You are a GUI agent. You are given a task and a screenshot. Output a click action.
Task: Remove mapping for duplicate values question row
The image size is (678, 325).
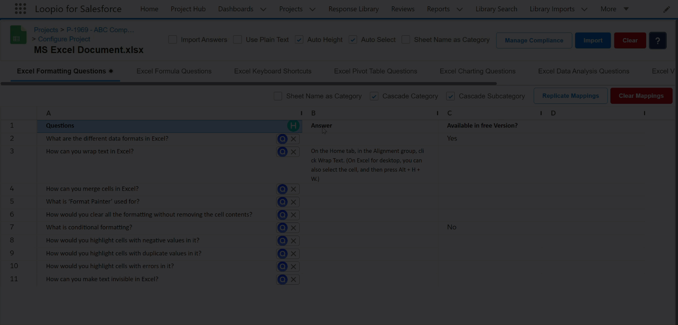[293, 254]
